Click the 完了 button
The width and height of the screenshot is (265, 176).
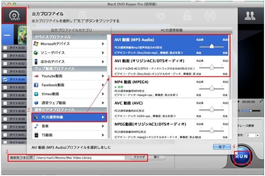click(x=222, y=147)
